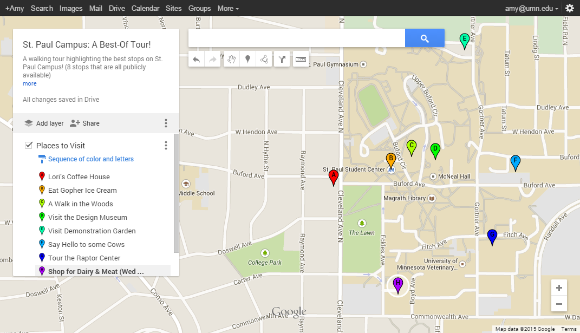580x333 pixels.
Task: Open the map options three-dot menu
Action: pos(166,123)
